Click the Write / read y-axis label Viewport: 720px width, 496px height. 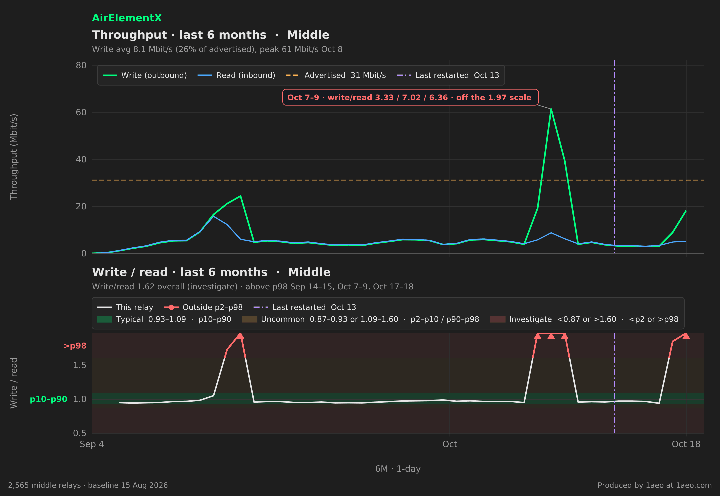(14, 383)
